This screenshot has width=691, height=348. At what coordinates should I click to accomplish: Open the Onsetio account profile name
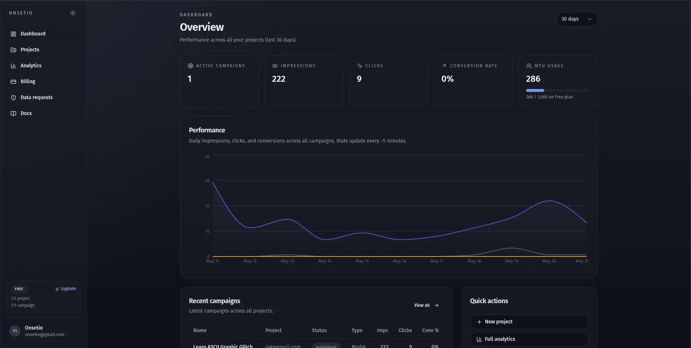point(34,328)
